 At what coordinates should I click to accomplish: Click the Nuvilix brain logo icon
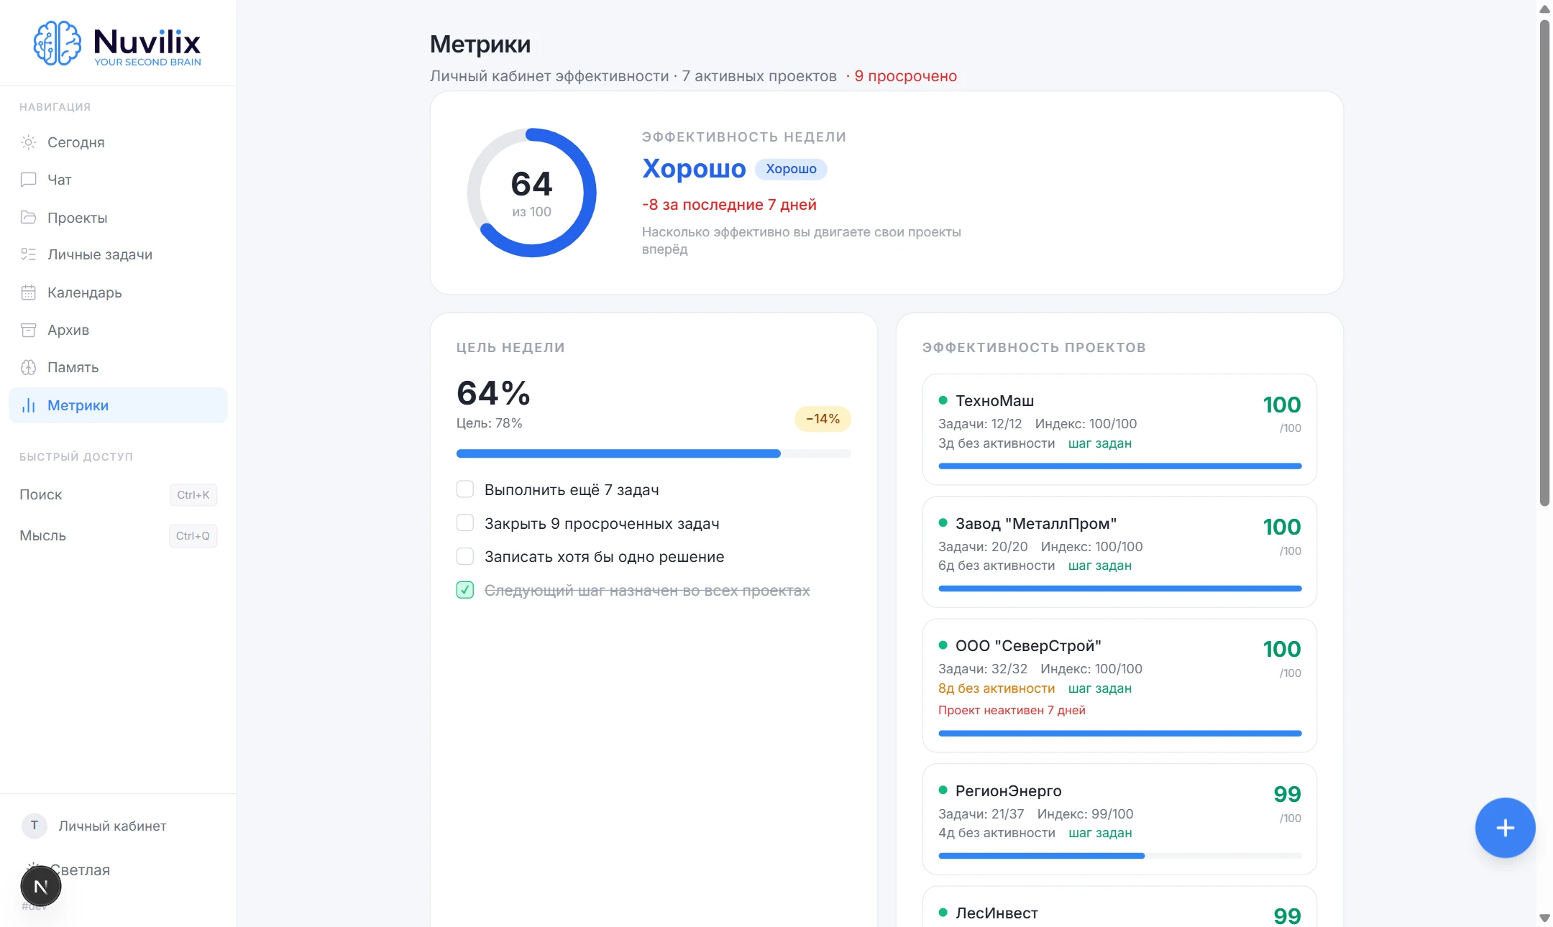pos(58,43)
